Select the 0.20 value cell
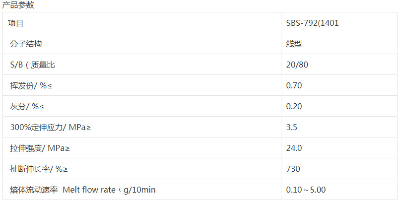 point(294,106)
